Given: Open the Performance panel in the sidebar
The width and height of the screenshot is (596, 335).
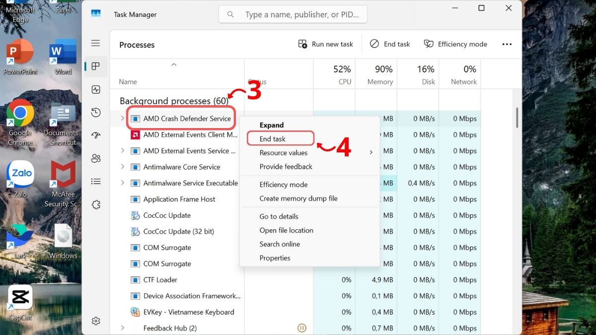Looking at the screenshot, I should [95, 89].
